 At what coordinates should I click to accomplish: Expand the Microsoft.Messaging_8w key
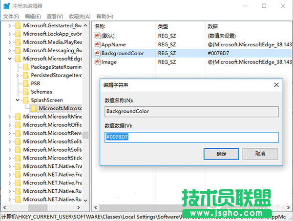(10, 50)
